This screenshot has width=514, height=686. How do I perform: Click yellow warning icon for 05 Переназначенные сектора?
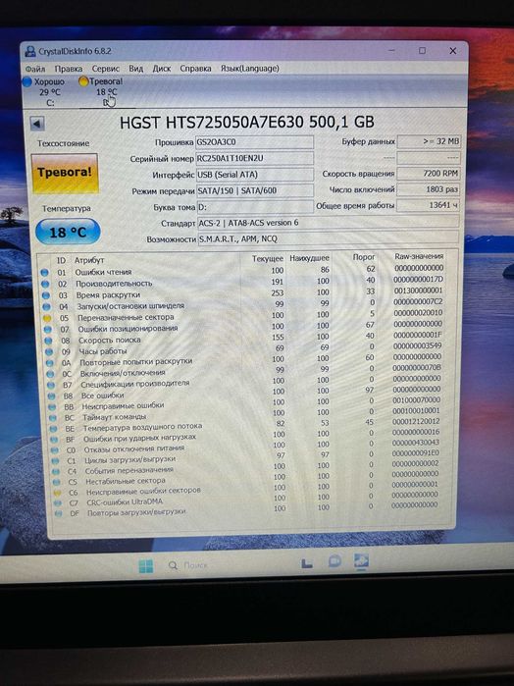coord(47,318)
